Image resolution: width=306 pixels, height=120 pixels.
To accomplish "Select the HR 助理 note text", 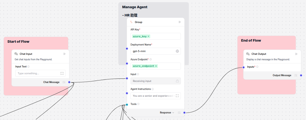I will coord(130,15).
